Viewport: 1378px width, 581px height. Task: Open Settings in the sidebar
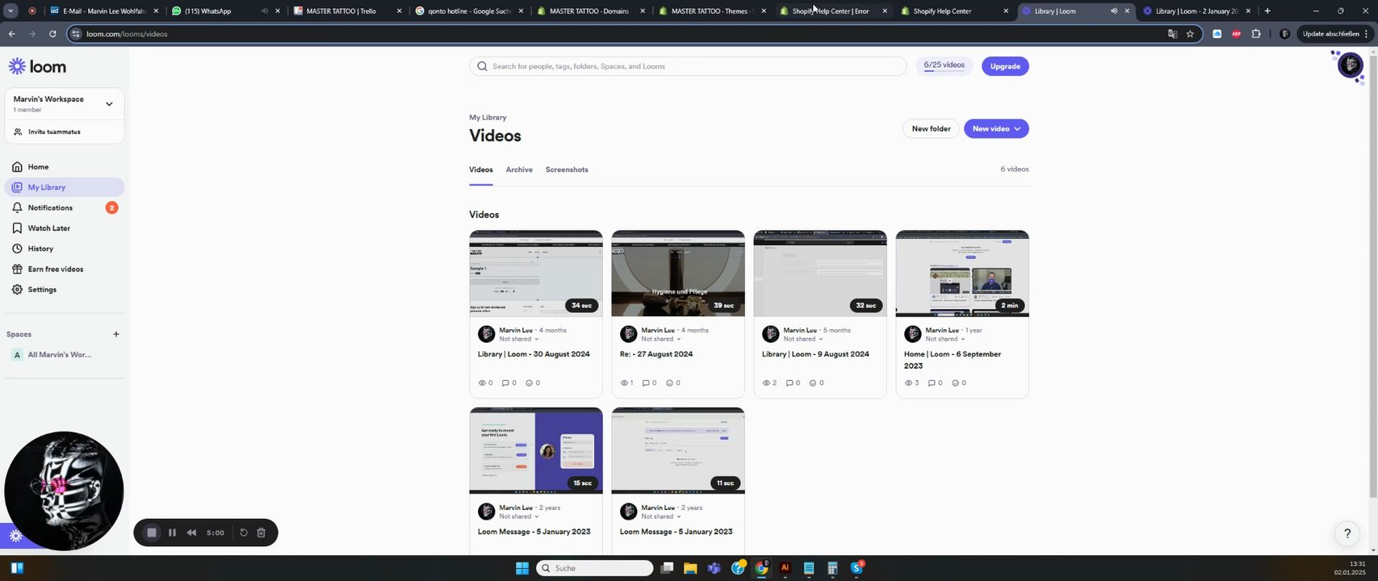point(65,290)
